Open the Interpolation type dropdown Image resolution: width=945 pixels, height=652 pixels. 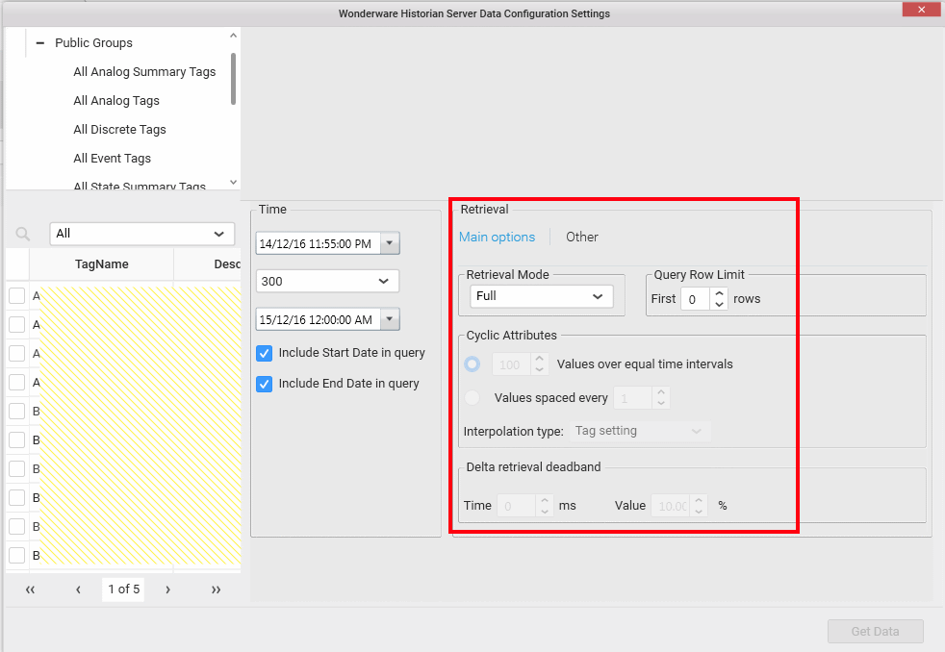pos(640,431)
